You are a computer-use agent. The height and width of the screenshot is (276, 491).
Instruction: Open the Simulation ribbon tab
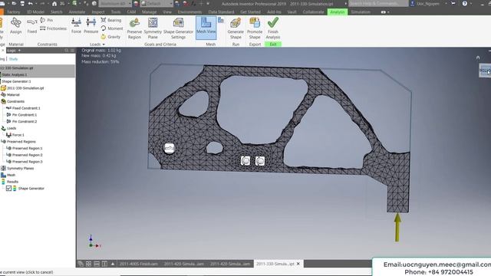[x=361, y=12]
